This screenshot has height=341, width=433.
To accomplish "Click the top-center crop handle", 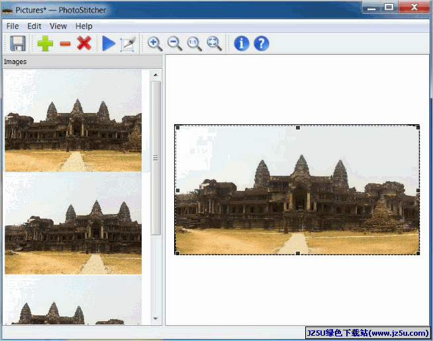I will pyautogui.click(x=298, y=128).
